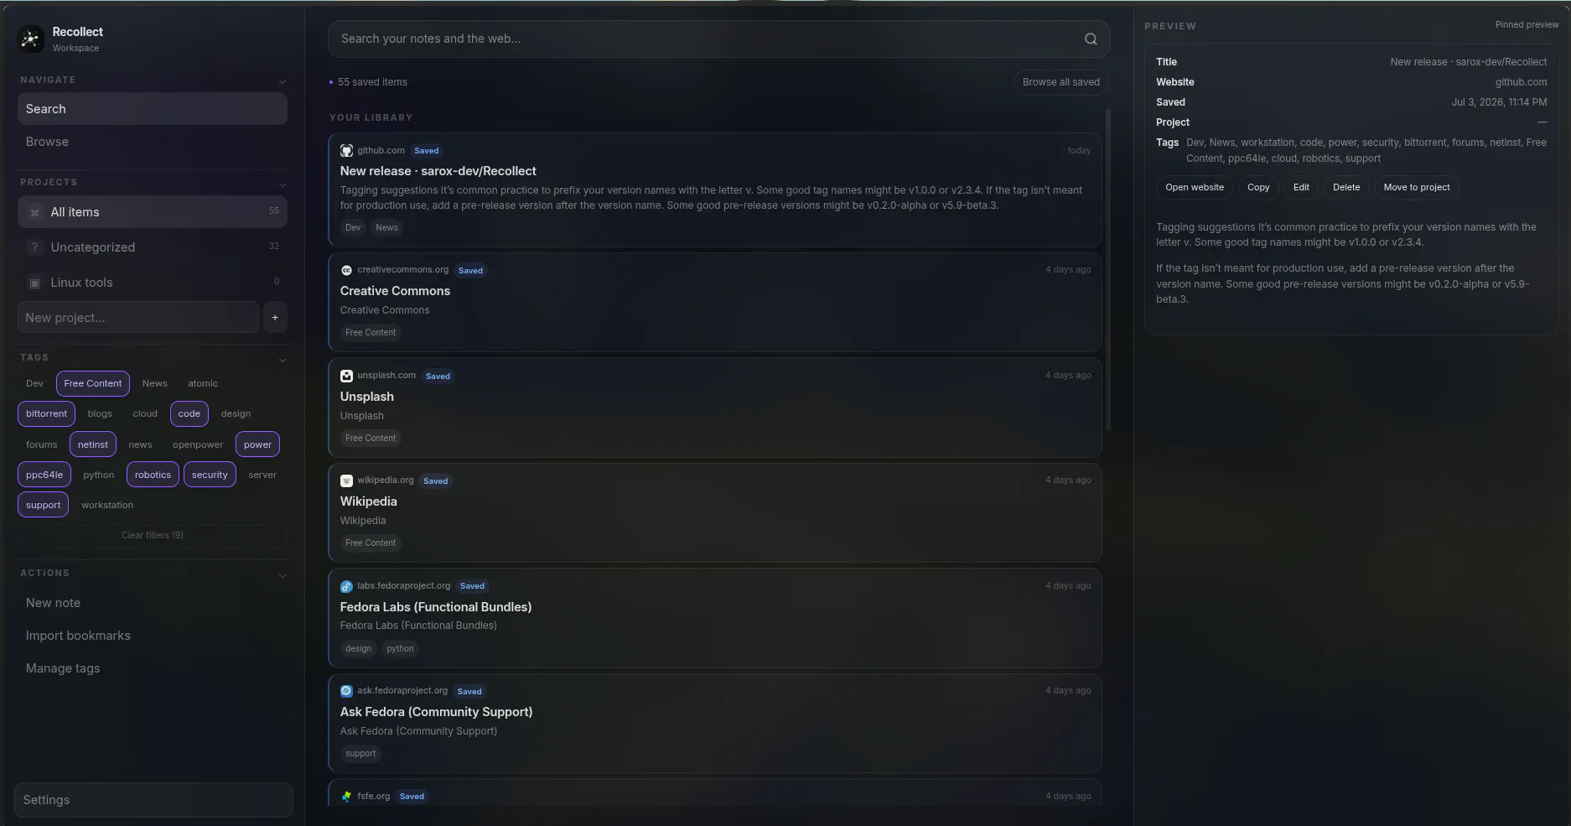Add new project with plus button

pyautogui.click(x=275, y=318)
